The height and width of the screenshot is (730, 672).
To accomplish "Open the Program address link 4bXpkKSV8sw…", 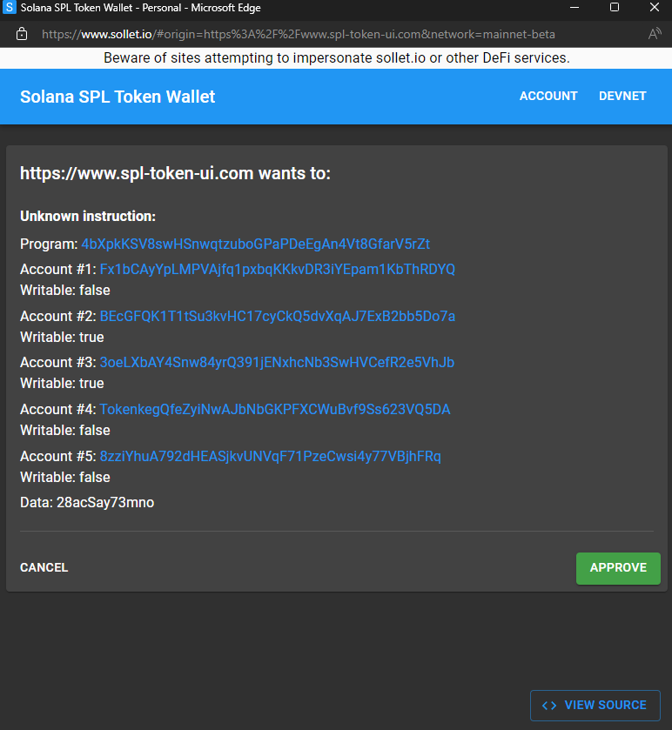I will [x=256, y=244].
